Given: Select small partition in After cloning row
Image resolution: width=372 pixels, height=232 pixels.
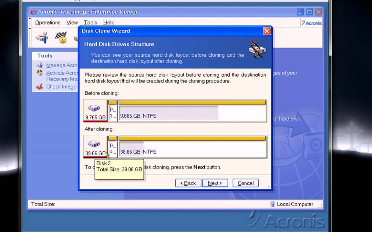Looking at the screenshot, I should pos(112,147).
